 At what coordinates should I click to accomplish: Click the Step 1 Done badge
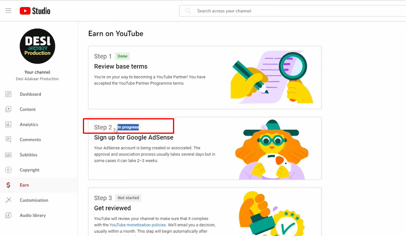pos(123,56)
